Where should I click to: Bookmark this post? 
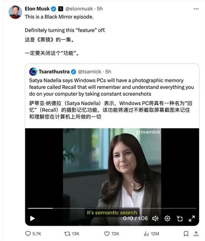coord(186,234)
